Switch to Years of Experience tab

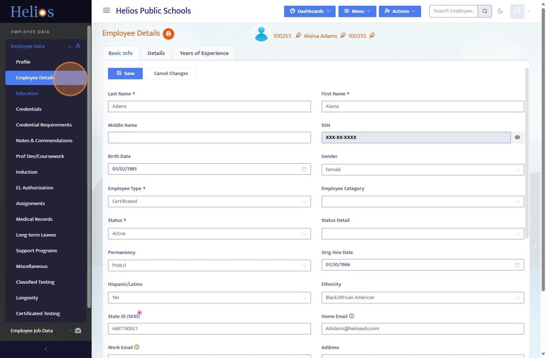204,53
